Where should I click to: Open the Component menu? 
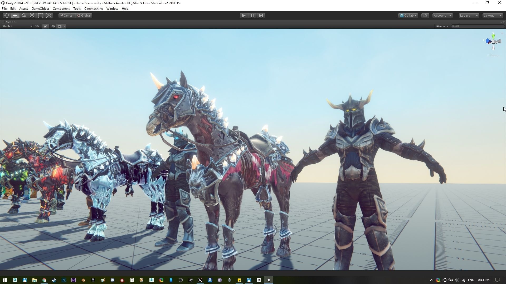(x=61, y=9)
